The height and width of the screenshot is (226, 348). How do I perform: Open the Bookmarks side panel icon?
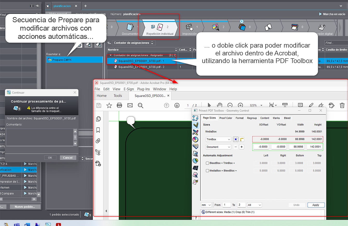click(x=98, y=130)
